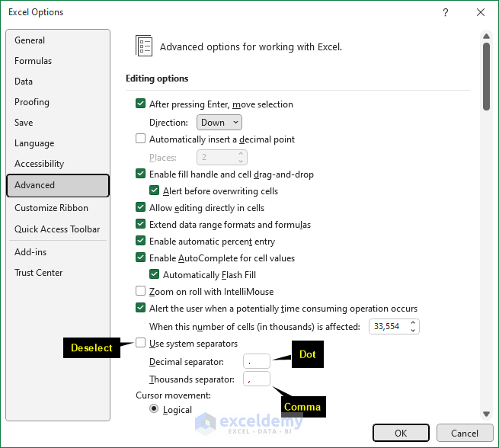
Task: Click the vertical scrollbar thumb
Action: [x=486, y=76]
